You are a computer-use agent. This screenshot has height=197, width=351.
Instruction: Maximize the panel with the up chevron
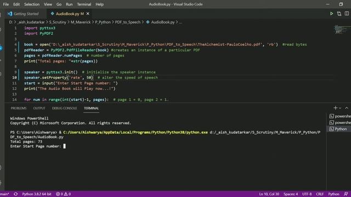pos(347,108)
